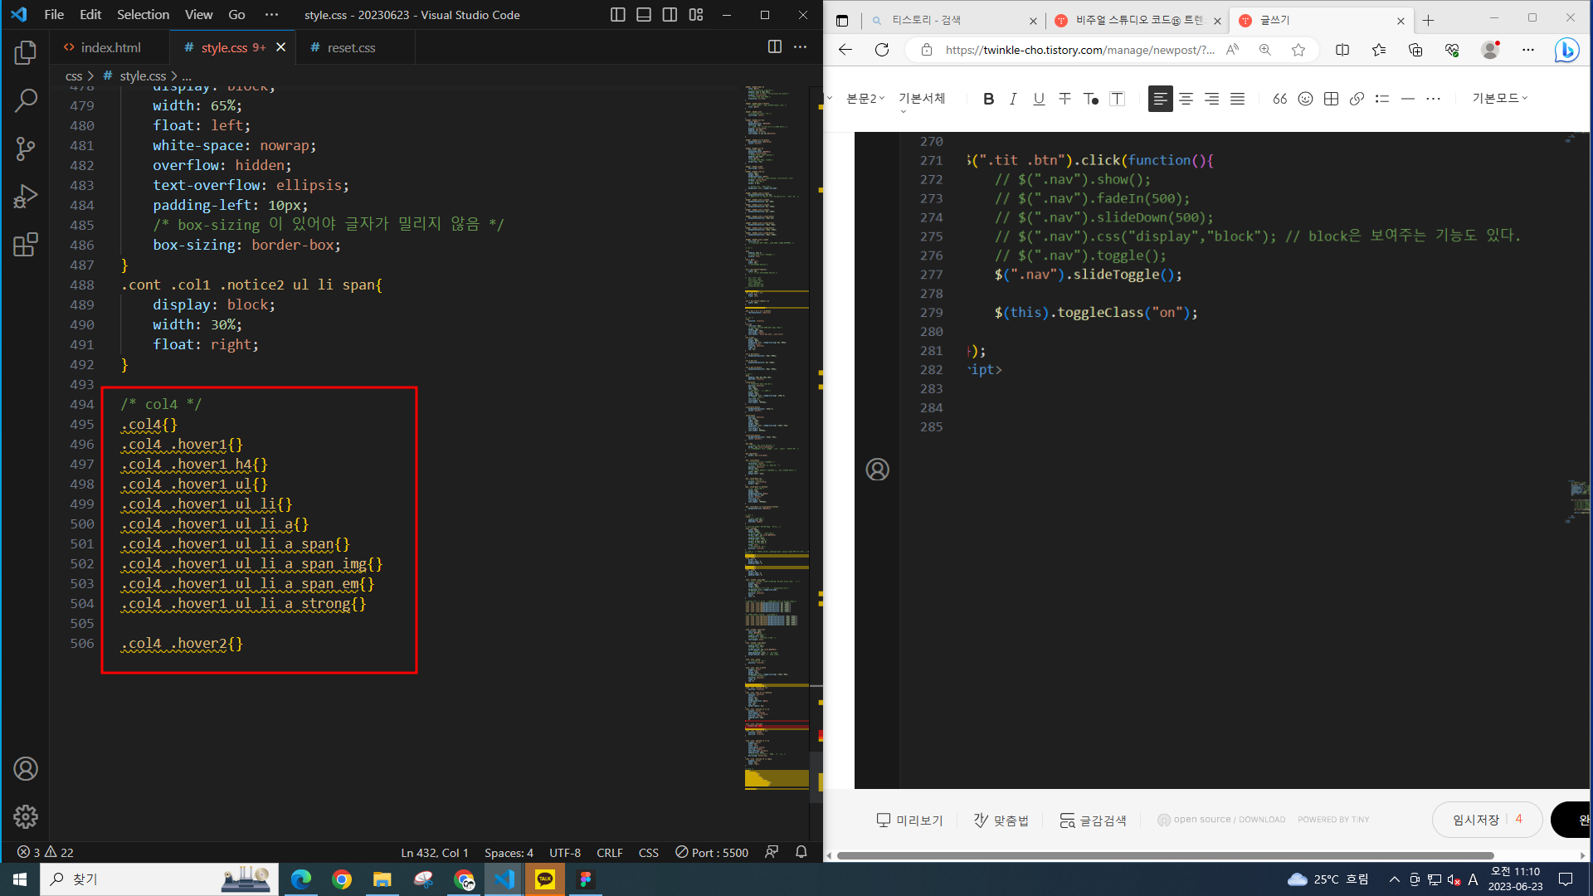Click the Port 5500 Live Server status item
The height and width of the screenshot is (896, 1593).
(712, 853)
